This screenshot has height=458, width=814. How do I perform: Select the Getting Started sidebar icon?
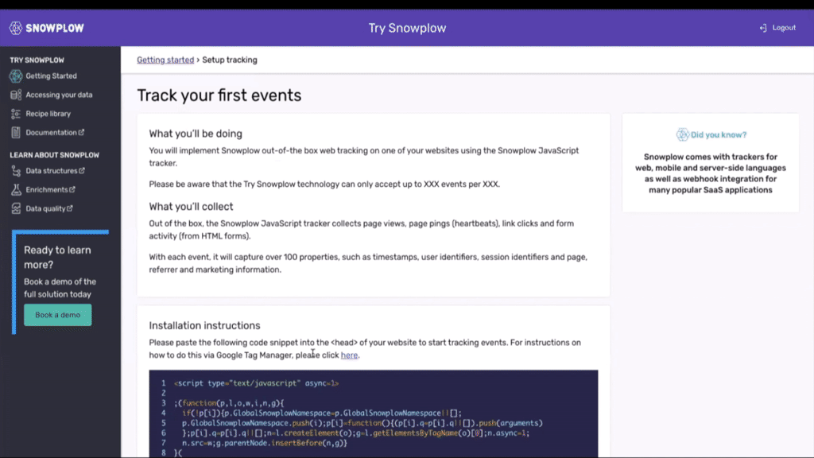click(16, 76)
